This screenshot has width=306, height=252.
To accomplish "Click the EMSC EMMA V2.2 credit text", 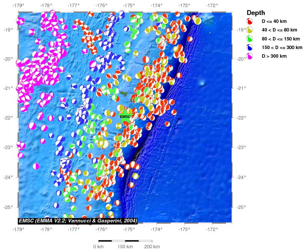I will [78, 221].
